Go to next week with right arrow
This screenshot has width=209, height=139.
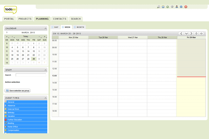(x=191, y=33)
